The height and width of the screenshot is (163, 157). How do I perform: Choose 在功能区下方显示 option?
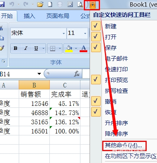[131, 156]
